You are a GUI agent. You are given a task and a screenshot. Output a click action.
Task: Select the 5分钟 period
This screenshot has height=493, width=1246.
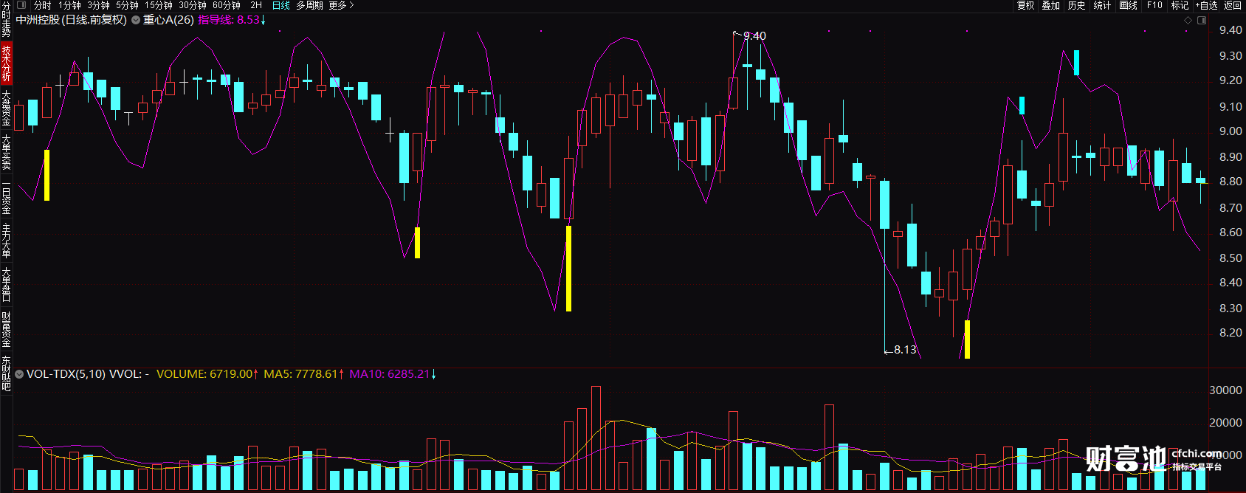(x=127, y=5)
